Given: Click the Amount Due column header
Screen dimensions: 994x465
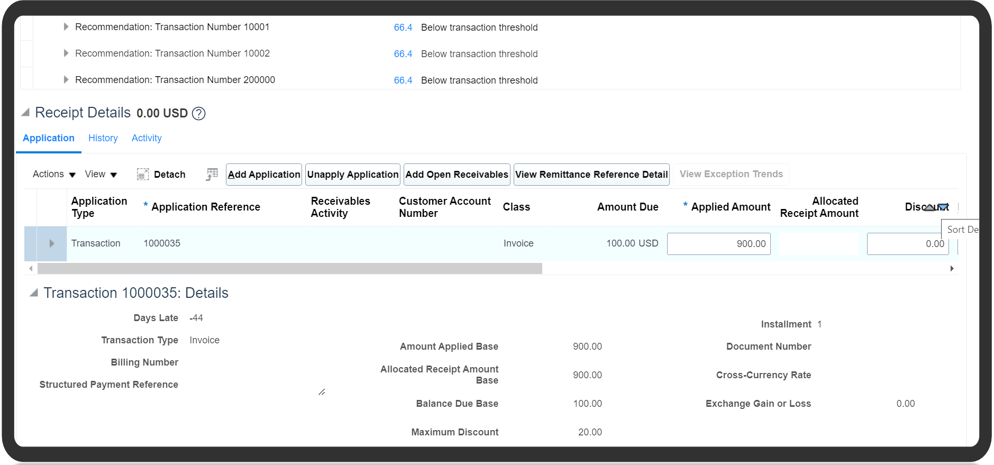Looking at the screenshot, I should coord(628,207).
